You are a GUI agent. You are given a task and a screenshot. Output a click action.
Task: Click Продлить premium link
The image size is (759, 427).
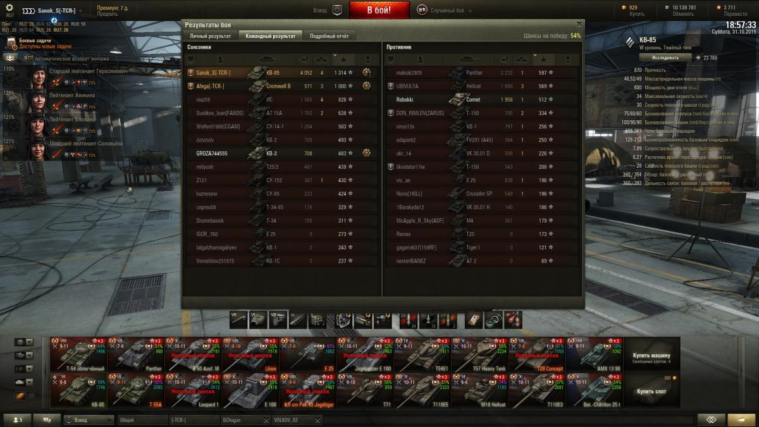(108, 14)
